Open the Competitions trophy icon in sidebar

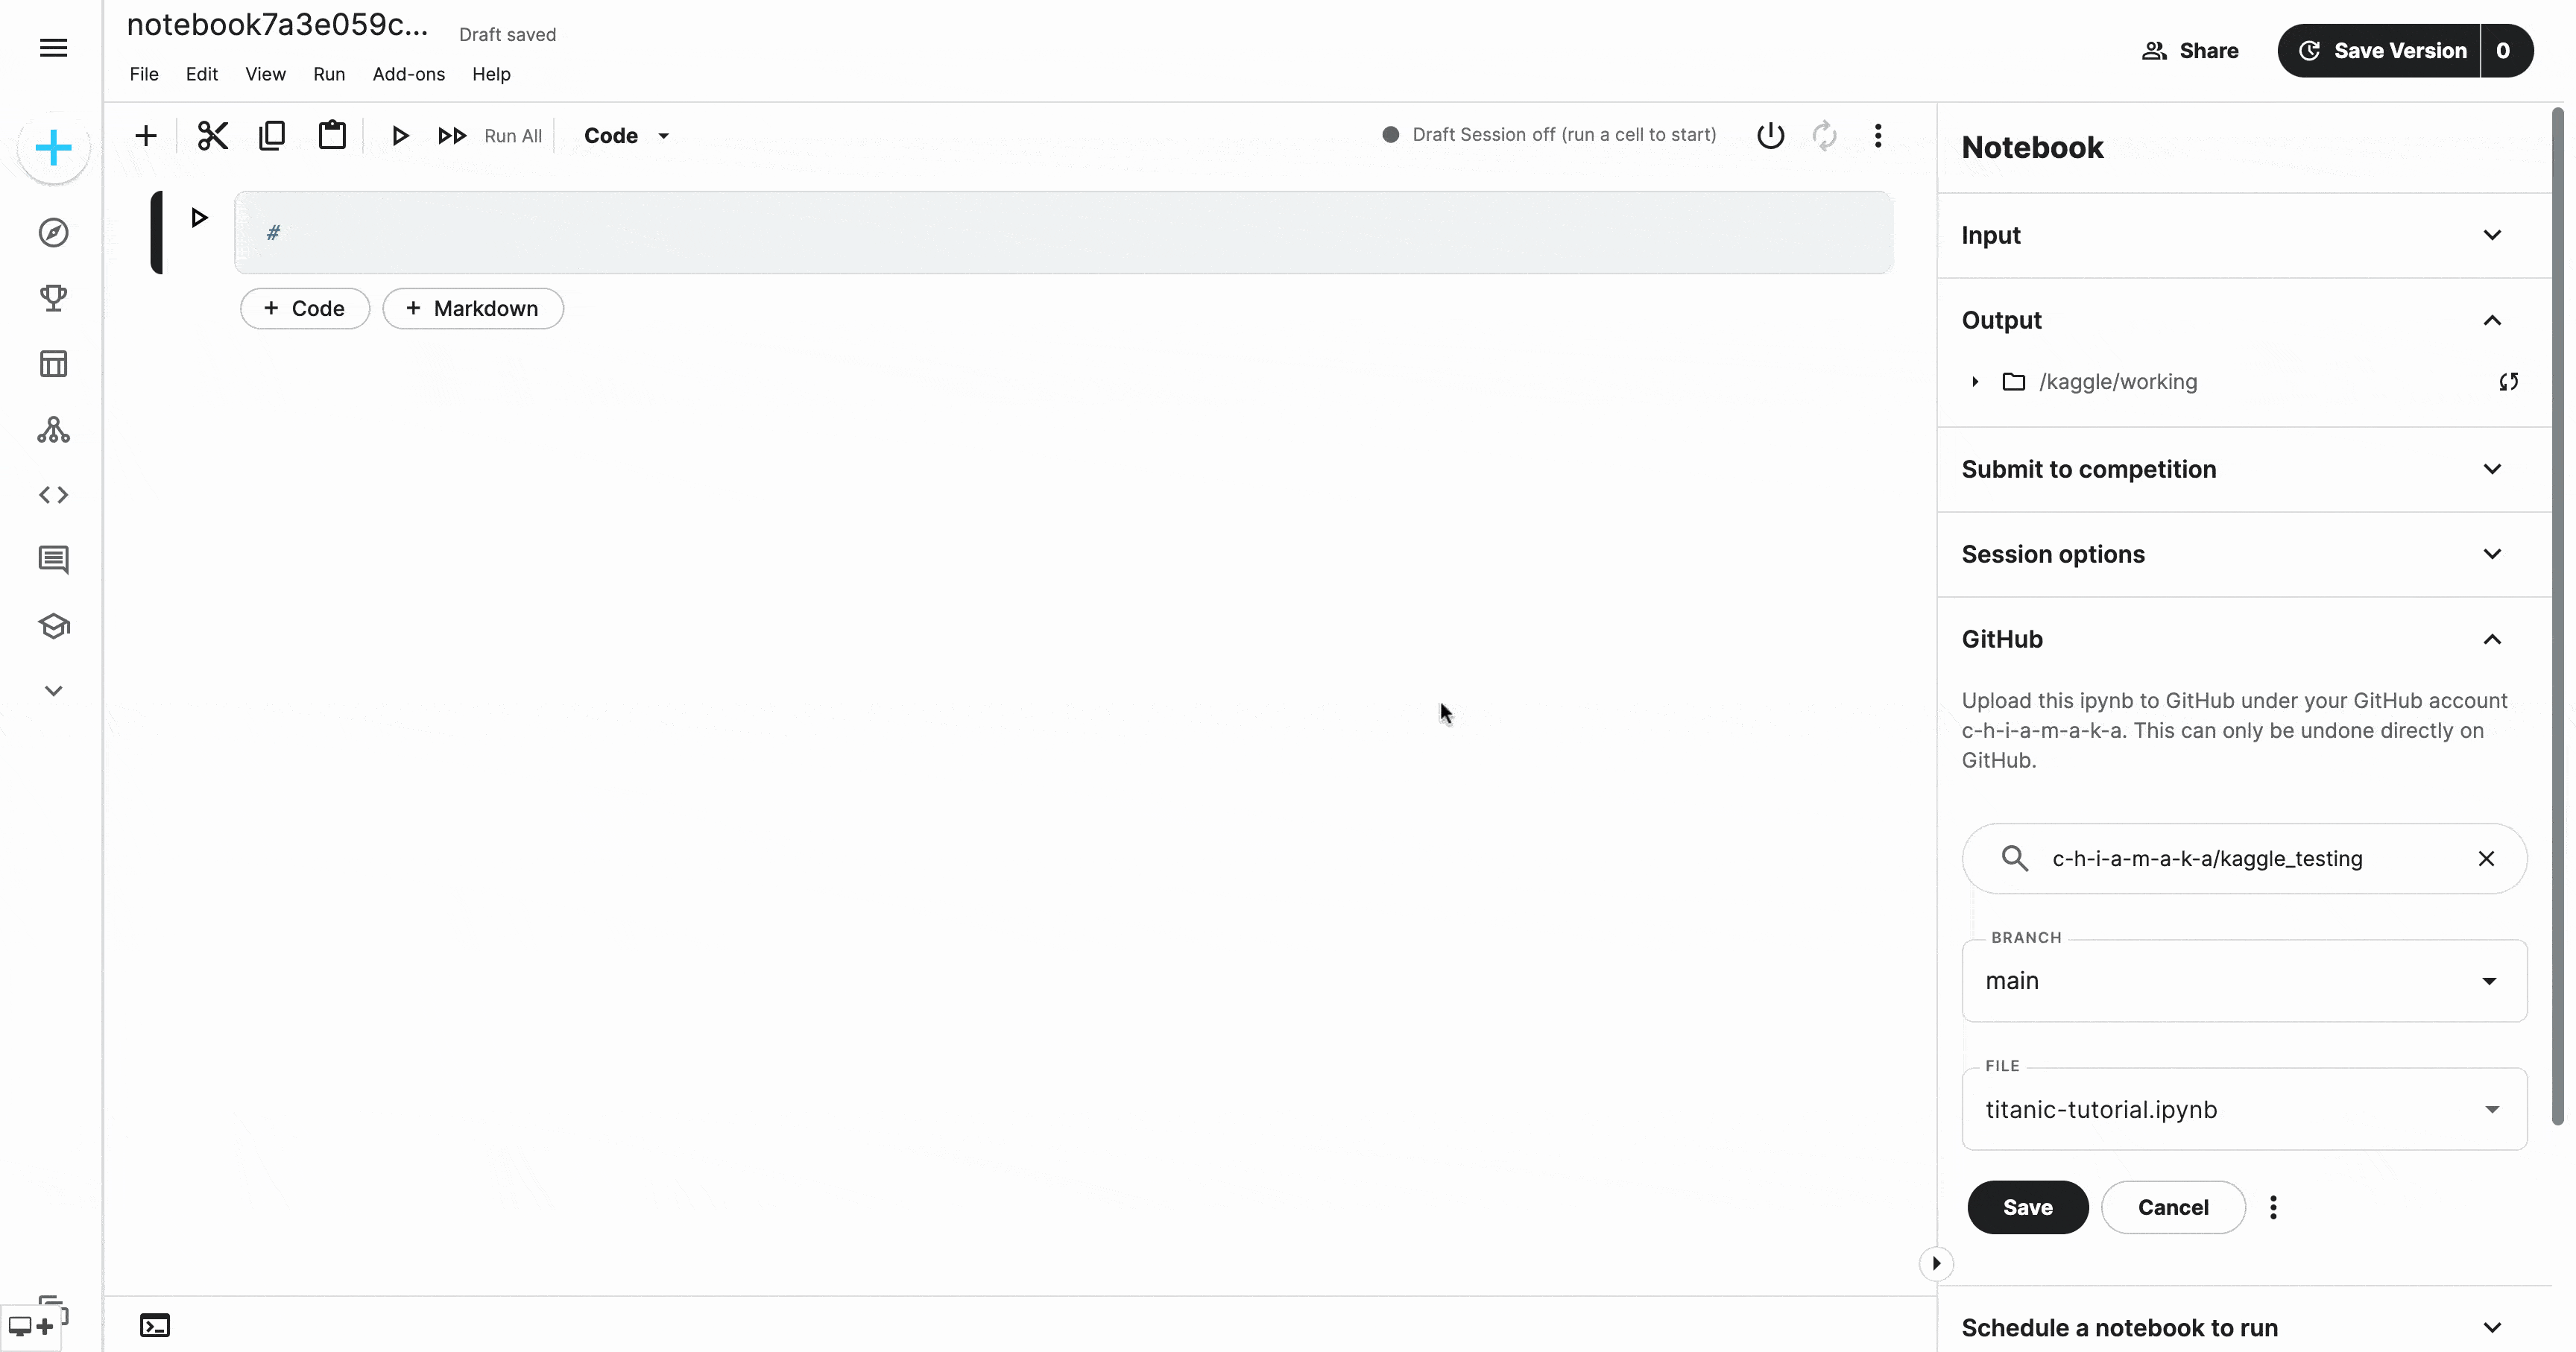pos(53,298)
